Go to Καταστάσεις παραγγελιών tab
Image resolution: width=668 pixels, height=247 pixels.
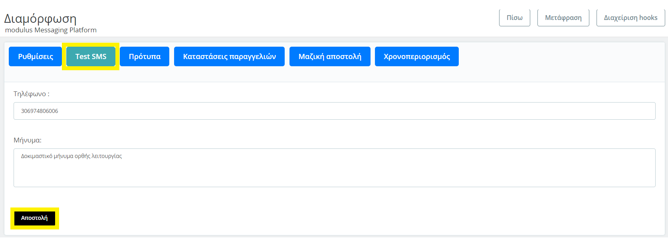pyautogui.click(x=229, y=57)
